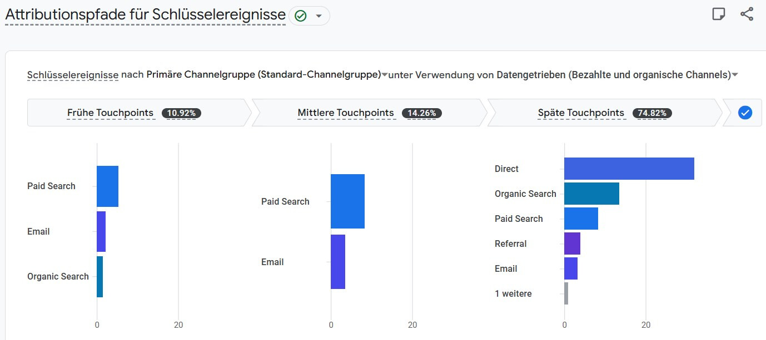The width and height of the screenshot is (766, 340).
Task: Click the gray '1 weitere' bar
Action: click(x=566, y=293)
